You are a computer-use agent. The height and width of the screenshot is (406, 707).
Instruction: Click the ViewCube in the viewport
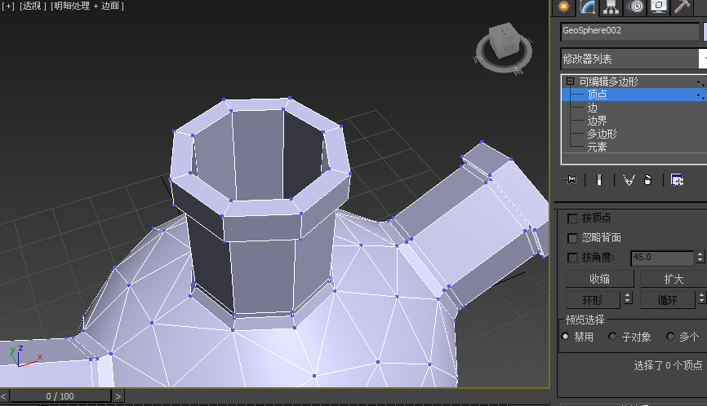point(505,41)
